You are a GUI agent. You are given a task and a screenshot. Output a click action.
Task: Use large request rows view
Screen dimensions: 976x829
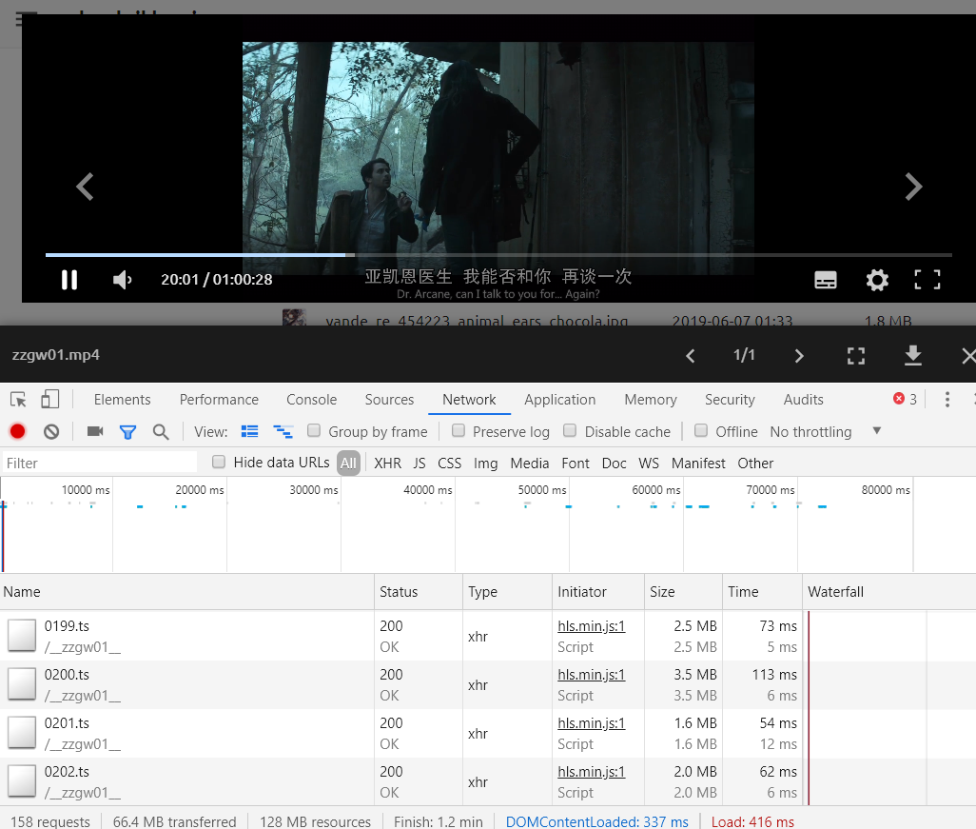pos(249,431)
